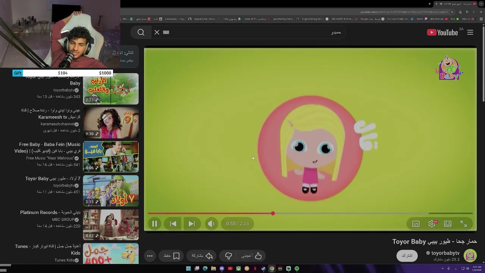Open the three-dot more actions menu
Viewport: 485px width, 273px height.
tap(150, 256)
